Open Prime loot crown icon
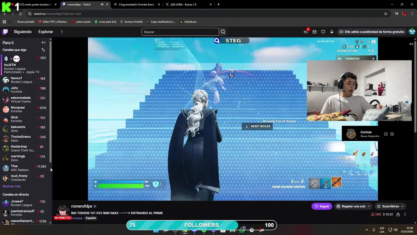Screen dimensions: 417x235 tap(306, 32)
